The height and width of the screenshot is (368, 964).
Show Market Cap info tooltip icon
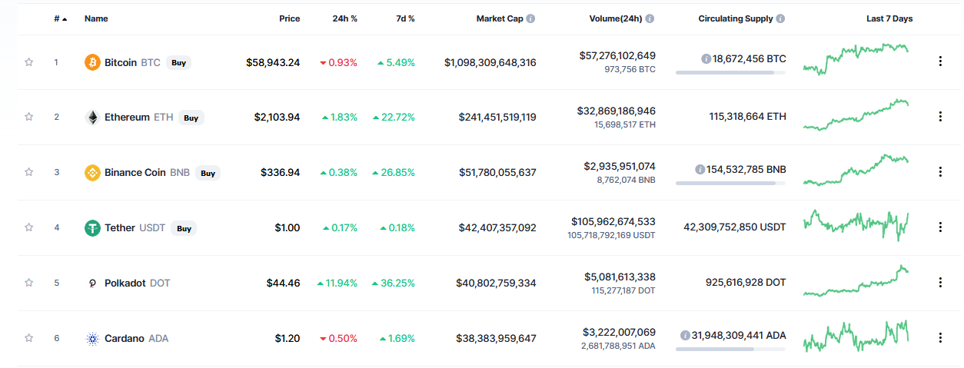531,18
